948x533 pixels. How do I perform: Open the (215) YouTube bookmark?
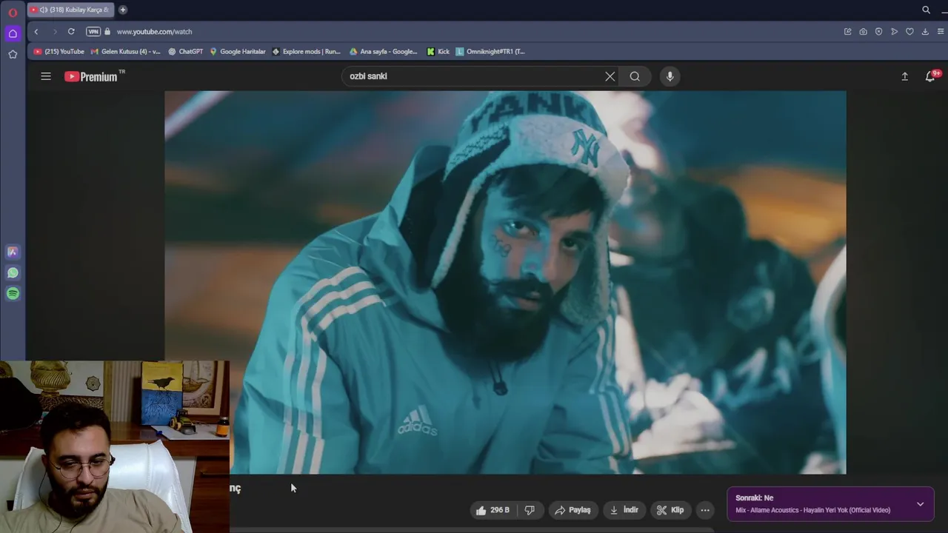[x=59, y=52]
